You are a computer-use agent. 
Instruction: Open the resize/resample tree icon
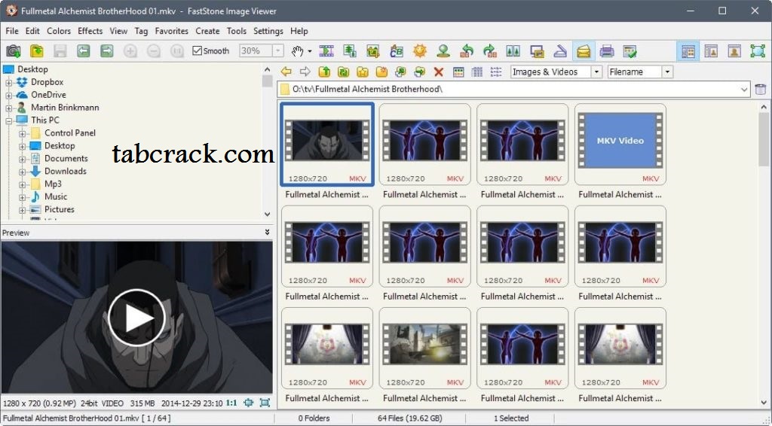pos(350,50)
